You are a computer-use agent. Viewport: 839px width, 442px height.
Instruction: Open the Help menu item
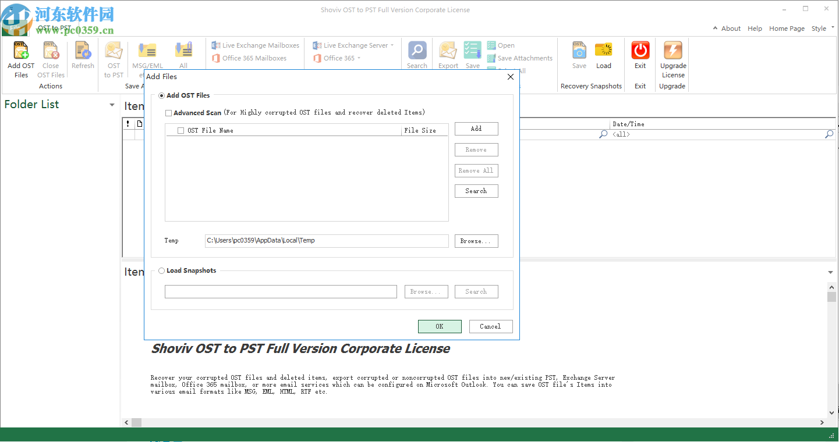click(x=755, y=28)
